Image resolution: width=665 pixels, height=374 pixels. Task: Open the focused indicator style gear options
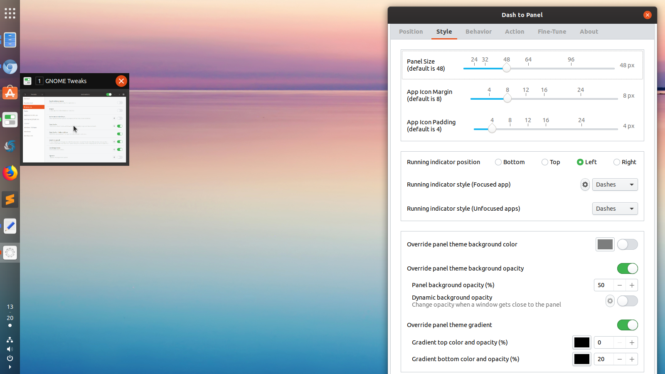tap(585, 185)
